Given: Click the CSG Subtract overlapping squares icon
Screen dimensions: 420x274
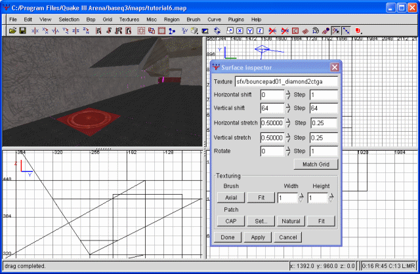Looking at the screenshot, I should [152, 31].
